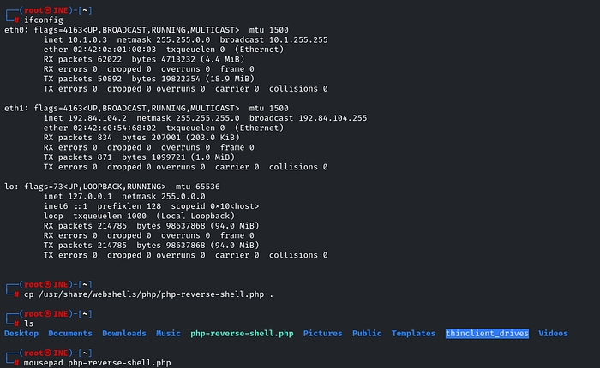
Task: Click the Music directory in listing
Action: coord(168,333)
